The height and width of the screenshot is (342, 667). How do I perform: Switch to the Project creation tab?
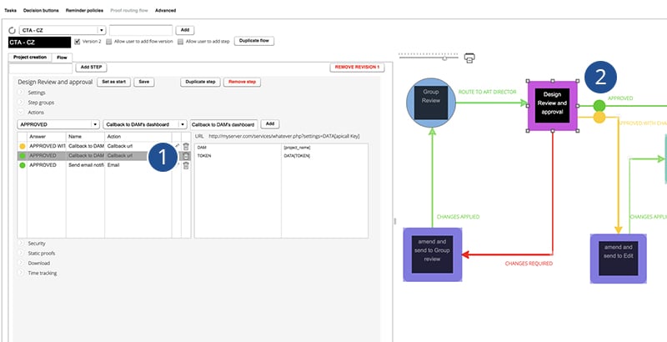coord(30,57)
